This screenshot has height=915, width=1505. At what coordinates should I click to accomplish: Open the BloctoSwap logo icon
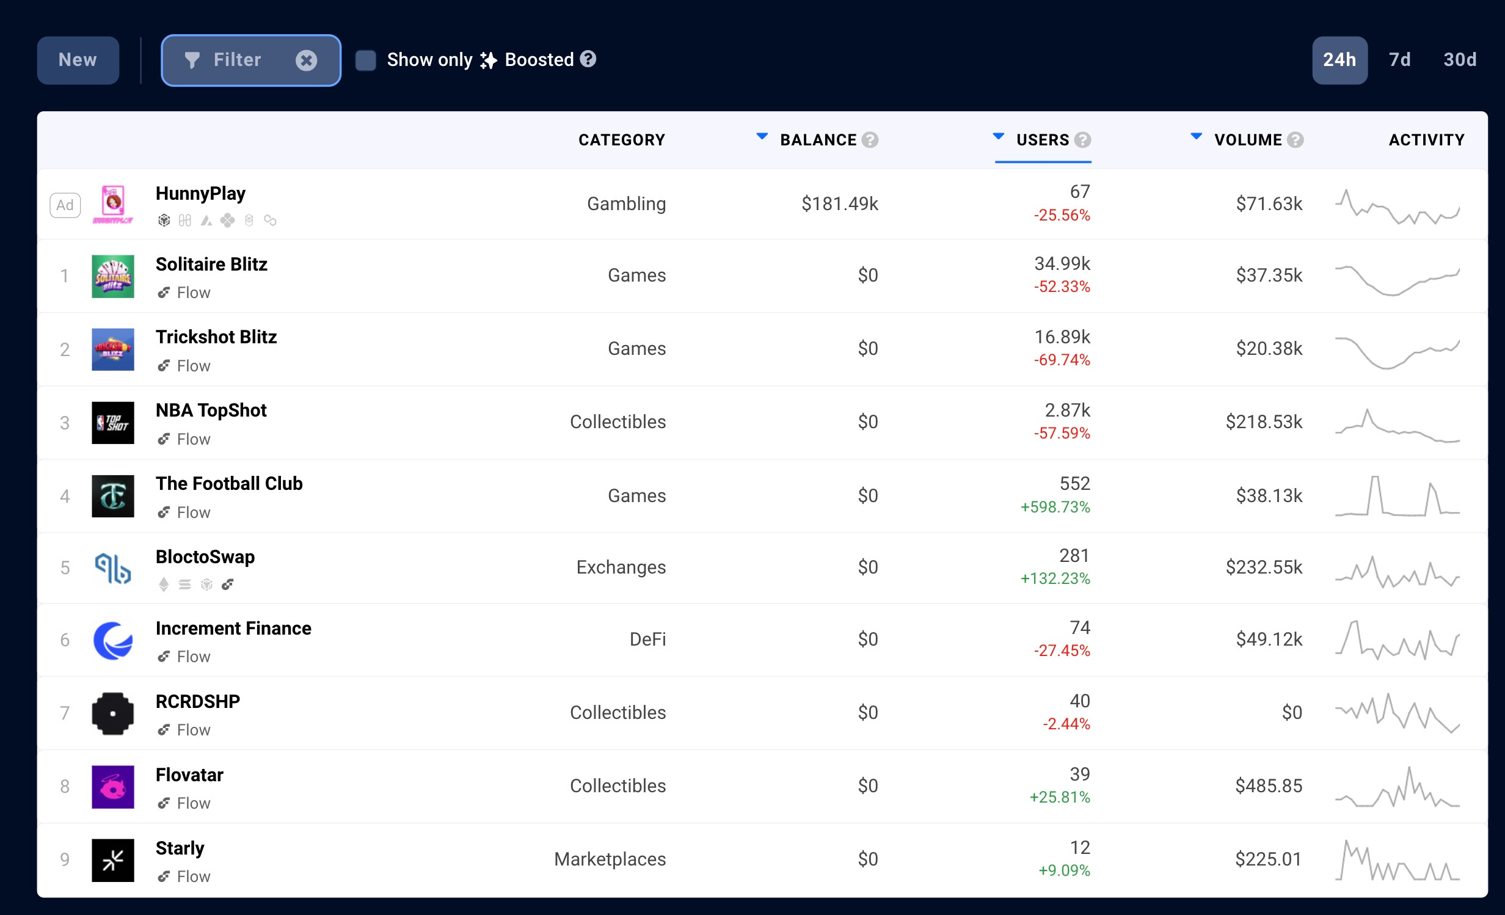(x=113, y=568)
